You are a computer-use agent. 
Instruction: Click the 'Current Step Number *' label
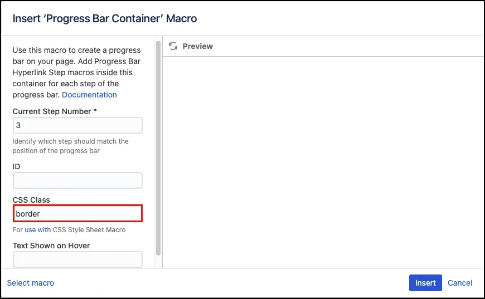[55, 111]
